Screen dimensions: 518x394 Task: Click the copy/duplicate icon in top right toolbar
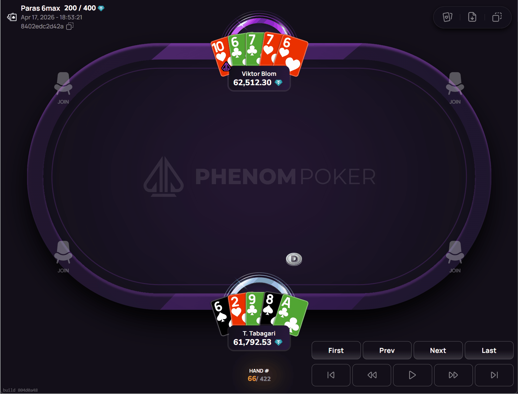(x=497, y=17)
